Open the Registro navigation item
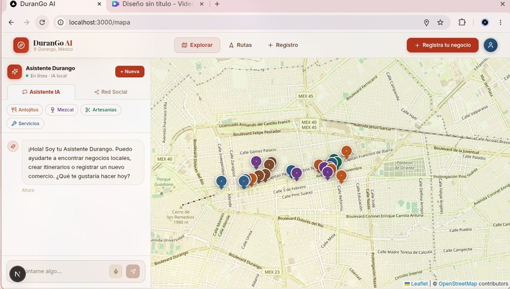Viewport: 510px width, 289px height. coord(283,45)
